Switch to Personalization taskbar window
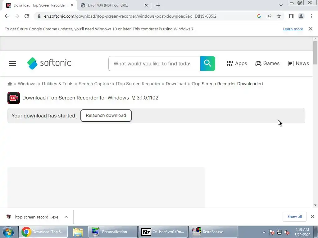 click(113, 232)
